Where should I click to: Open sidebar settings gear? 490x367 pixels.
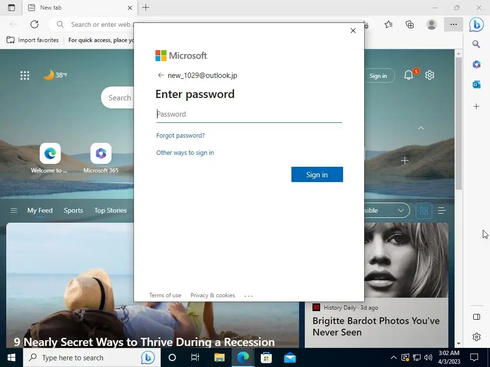476,337
